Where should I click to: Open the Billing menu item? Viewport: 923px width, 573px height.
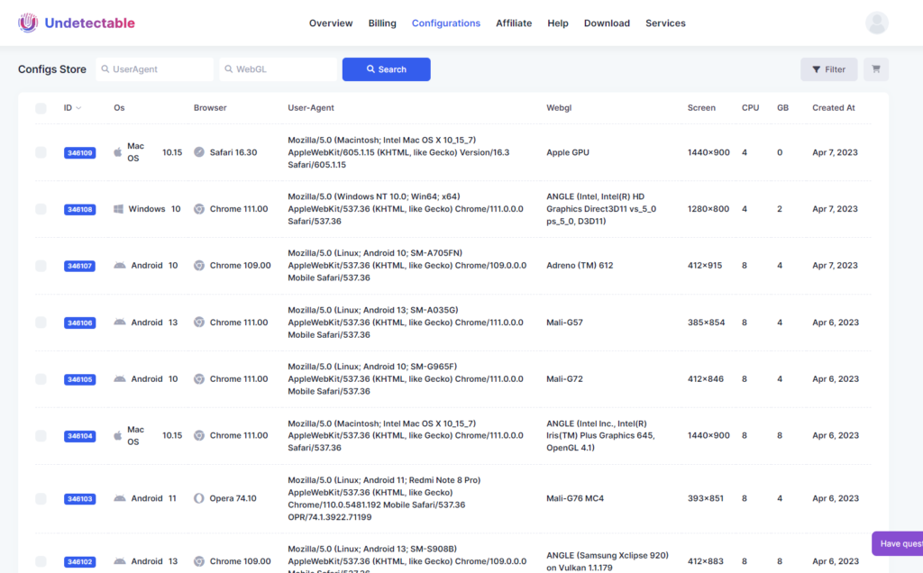pos(382,23)
